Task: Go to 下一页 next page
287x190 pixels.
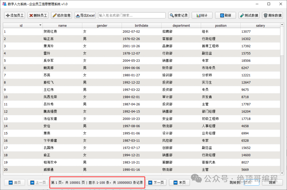Action: click(x=156, y=183)
